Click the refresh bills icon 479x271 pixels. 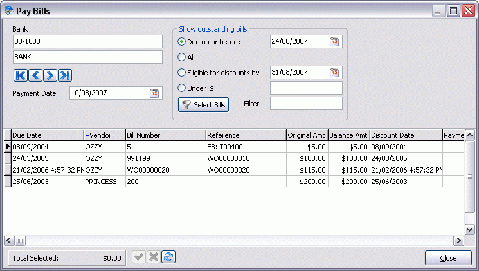[x=168, y=257]
